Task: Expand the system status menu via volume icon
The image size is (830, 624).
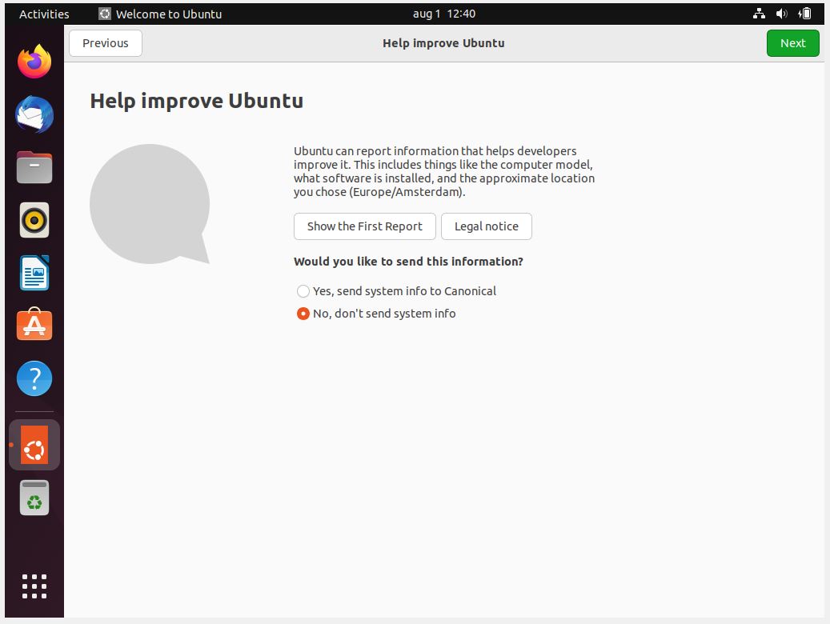Action: [782, 14]
